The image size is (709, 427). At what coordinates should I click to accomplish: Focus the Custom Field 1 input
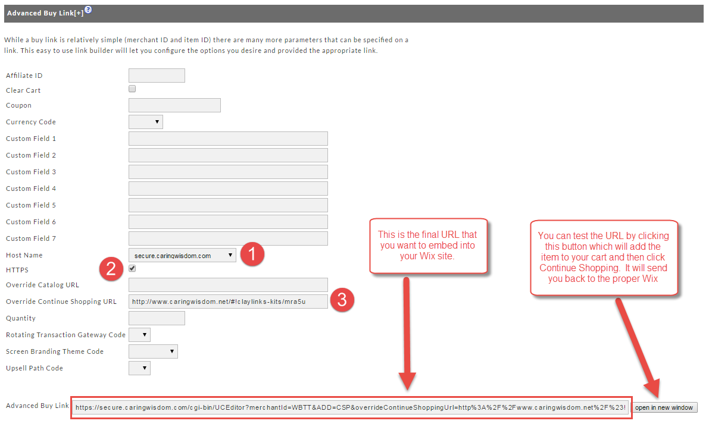pyautogui.click(x=229, y=139)
